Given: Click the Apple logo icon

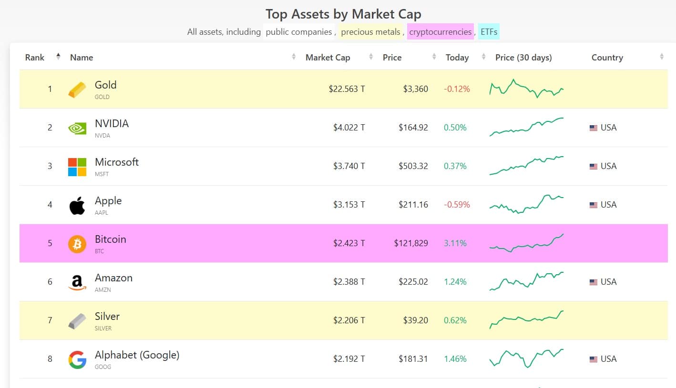Looking at the screenshot, I should coord(77,206).
